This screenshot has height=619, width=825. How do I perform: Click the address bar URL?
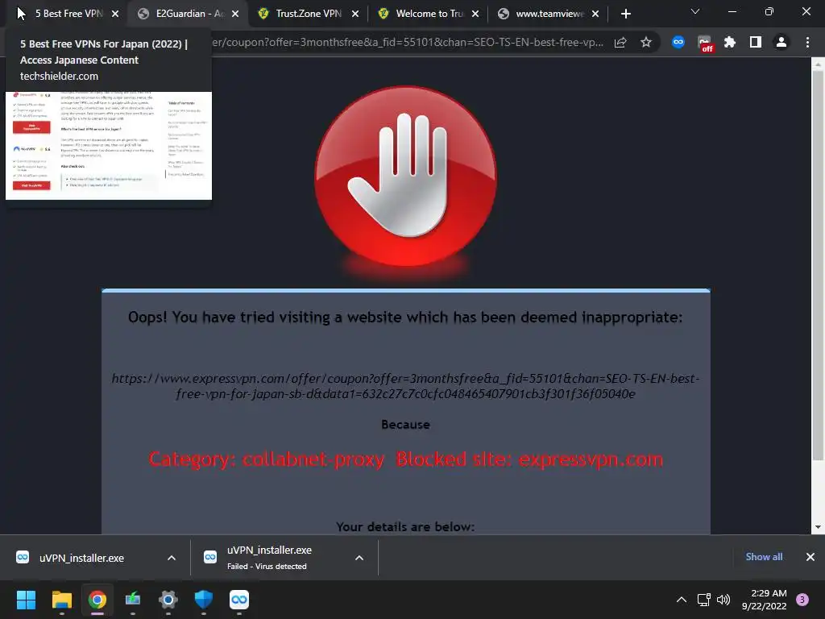[x=408, y=42]
